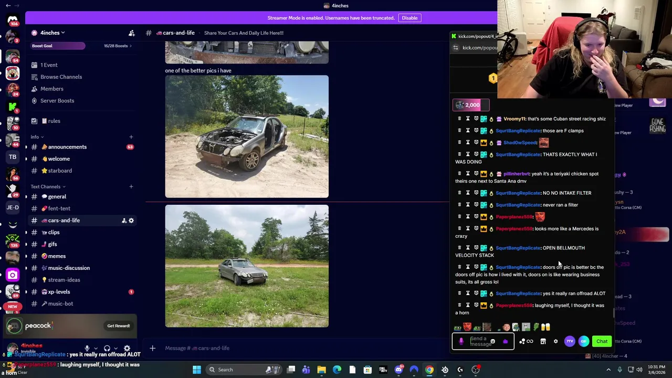Open input device options arrow
Image resolution: width=672 pixels, height=378 pixels.
click(x=97, y=348)
